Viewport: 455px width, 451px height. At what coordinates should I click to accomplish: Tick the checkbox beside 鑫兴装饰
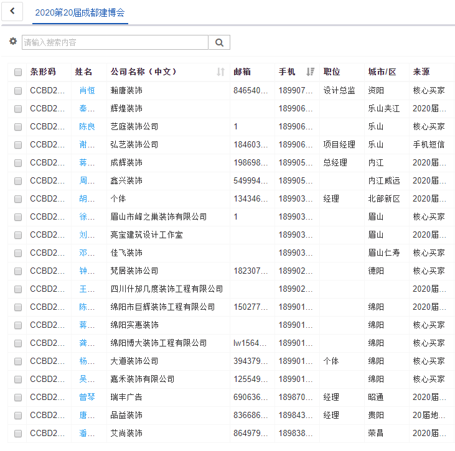click(18, 181)
